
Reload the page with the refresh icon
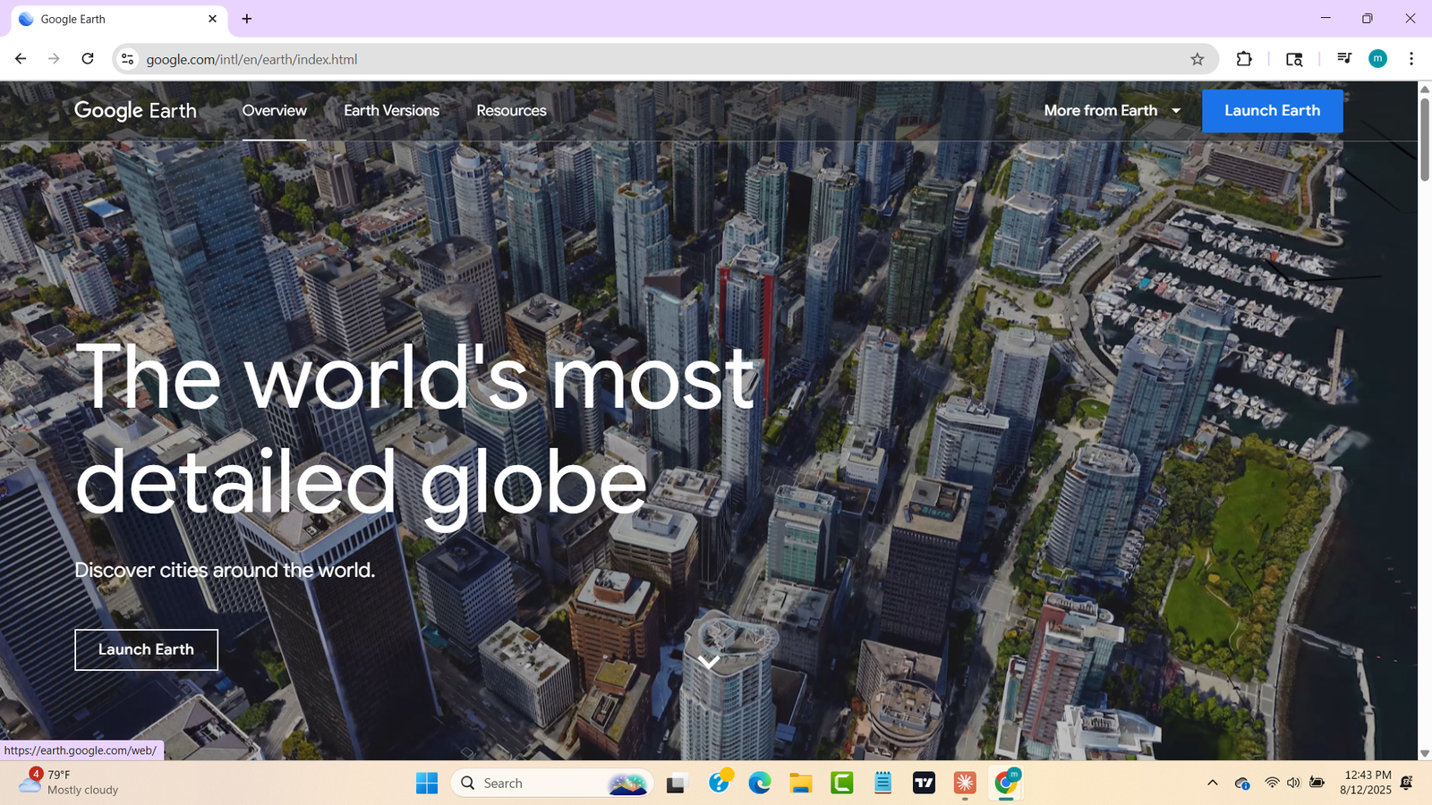(87, 58)
